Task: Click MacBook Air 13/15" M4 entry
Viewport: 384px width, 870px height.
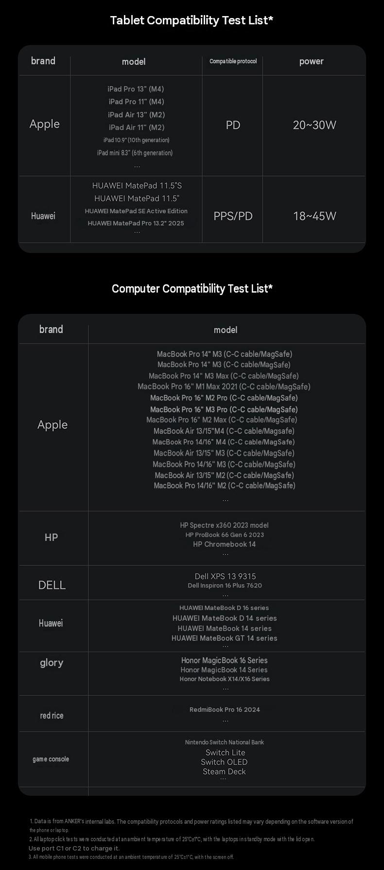Action: coord(224,431)
